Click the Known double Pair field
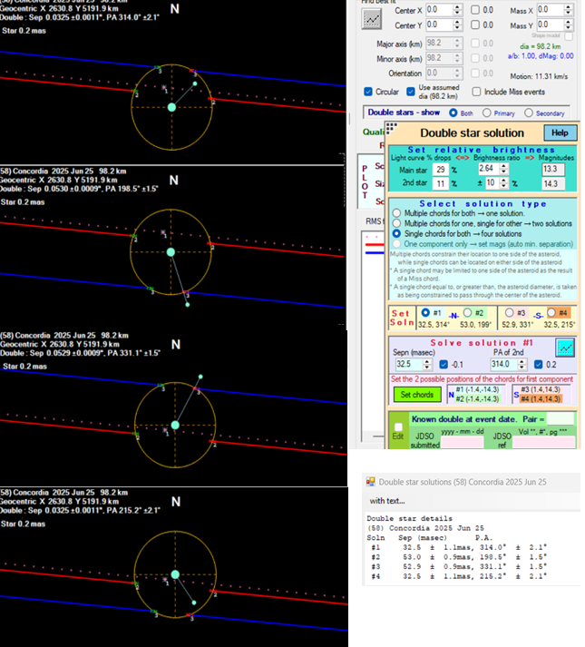The height and width of the screenshot is (647, 585). [x=560, y=418]
